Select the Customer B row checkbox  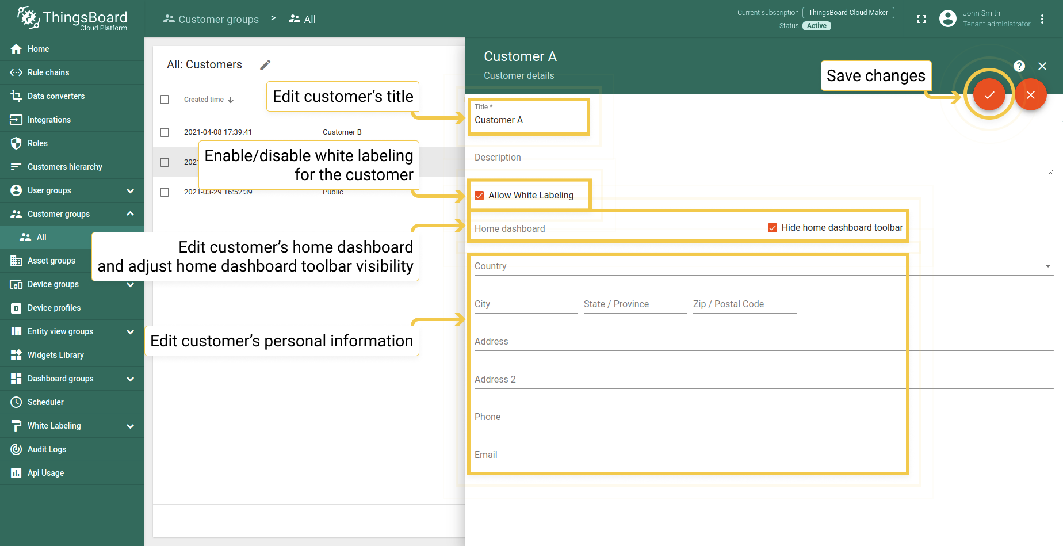165,132
